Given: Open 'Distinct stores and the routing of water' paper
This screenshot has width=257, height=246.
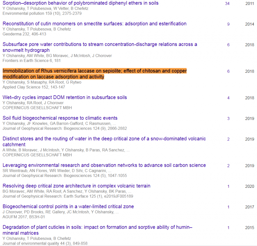Looking at the screenshot, I should [104, 142].
